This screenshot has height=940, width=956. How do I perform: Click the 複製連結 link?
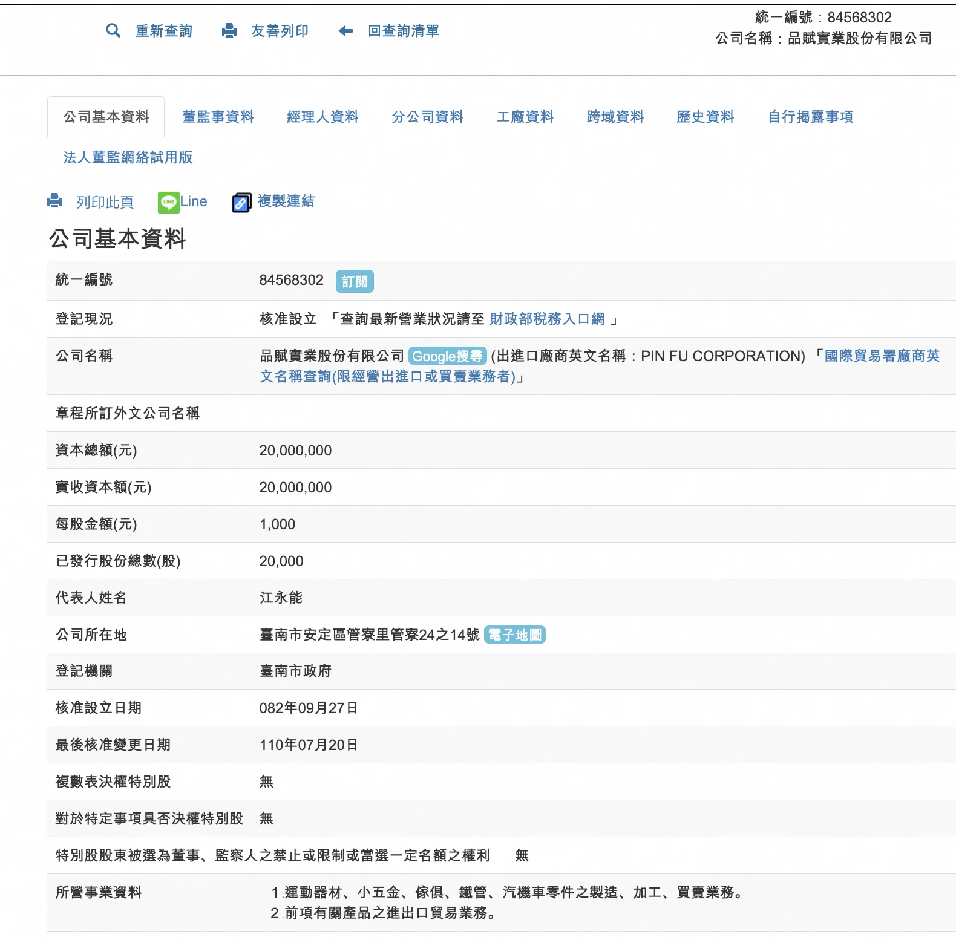click(286, 201)
